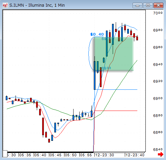This screenshot has width=166, height=160.
Task: Click the 6900 price axis label
Action: [158, 98]
